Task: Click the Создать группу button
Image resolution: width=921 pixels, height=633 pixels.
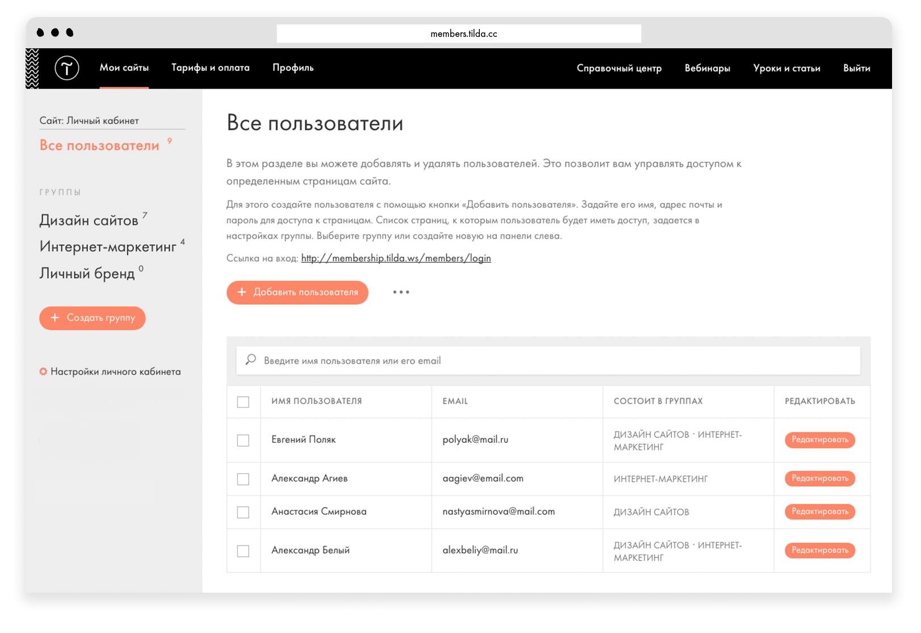Action: [93, 318]
